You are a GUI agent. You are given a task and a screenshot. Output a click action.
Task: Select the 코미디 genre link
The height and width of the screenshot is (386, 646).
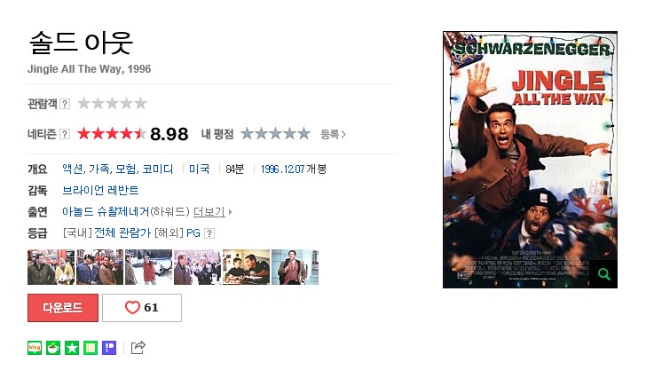tap(157, 169)
